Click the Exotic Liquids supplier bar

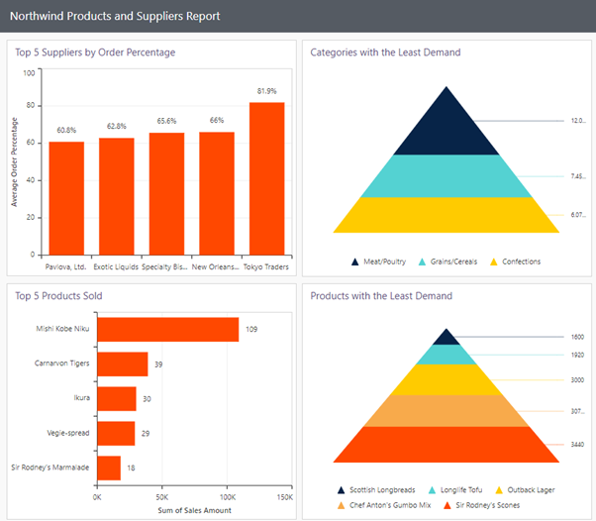[117, 195]
